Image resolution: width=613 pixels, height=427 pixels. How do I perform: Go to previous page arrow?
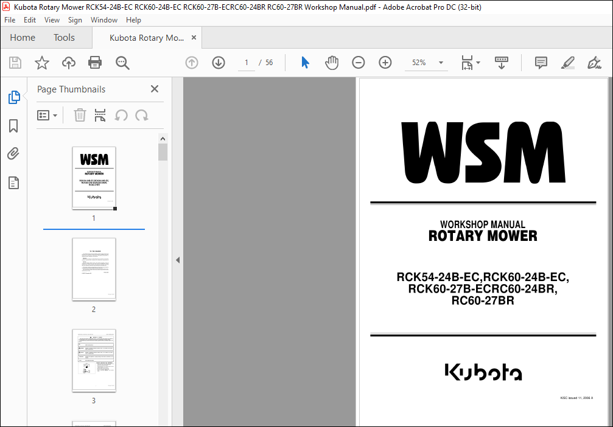[x=192, y=63]
